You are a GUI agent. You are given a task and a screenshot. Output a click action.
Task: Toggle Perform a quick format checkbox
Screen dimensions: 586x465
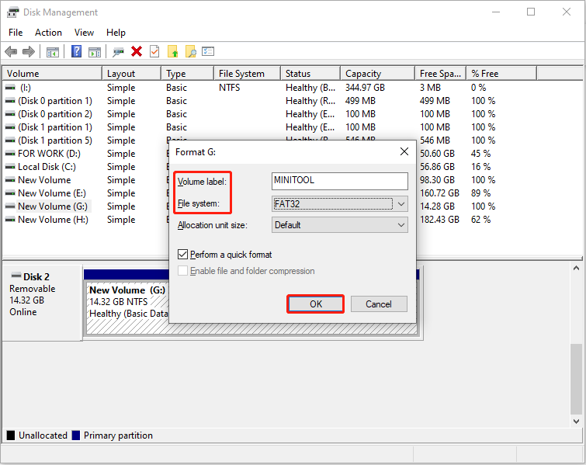click(x=182, y=255)
